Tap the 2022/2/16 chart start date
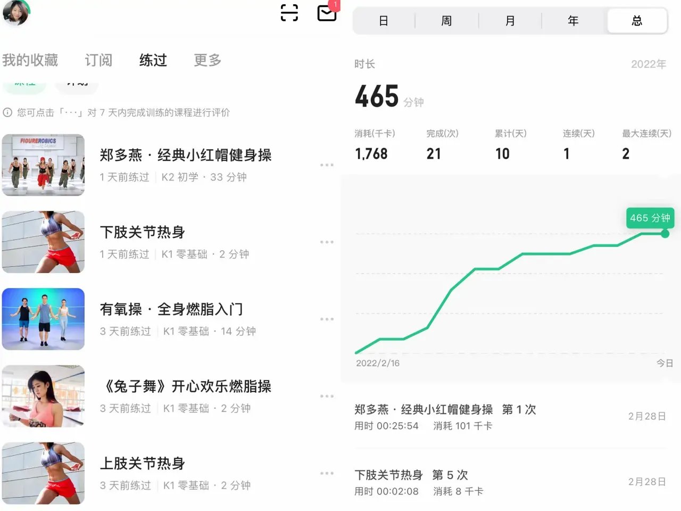 [378, 363]
